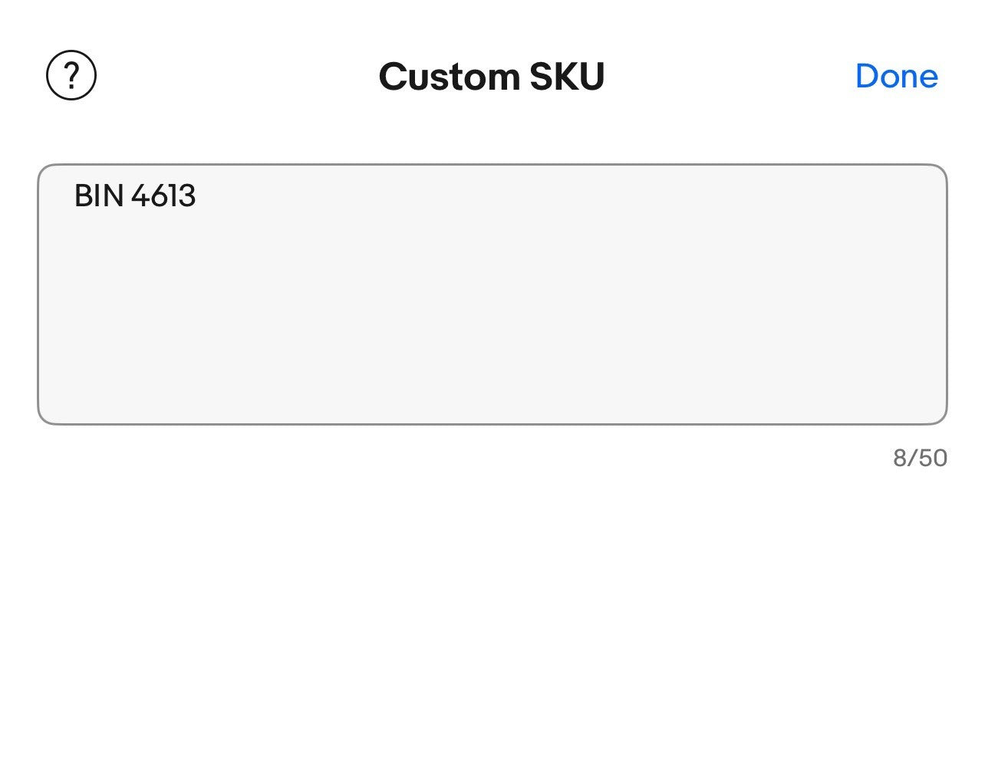Click the number "4613" in the SKU box
This screenshot has height=766, width=985.
pyautogui.click(x=163, y=196)
